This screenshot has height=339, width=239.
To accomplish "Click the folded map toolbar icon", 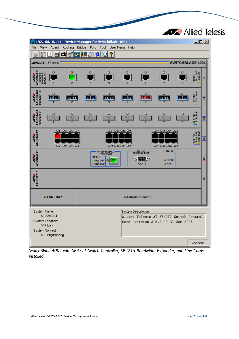I will pos(91,54).
